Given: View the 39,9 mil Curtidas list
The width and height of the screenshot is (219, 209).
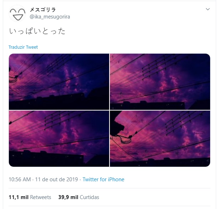Looking at the screenshot, I should coord(79,197).
